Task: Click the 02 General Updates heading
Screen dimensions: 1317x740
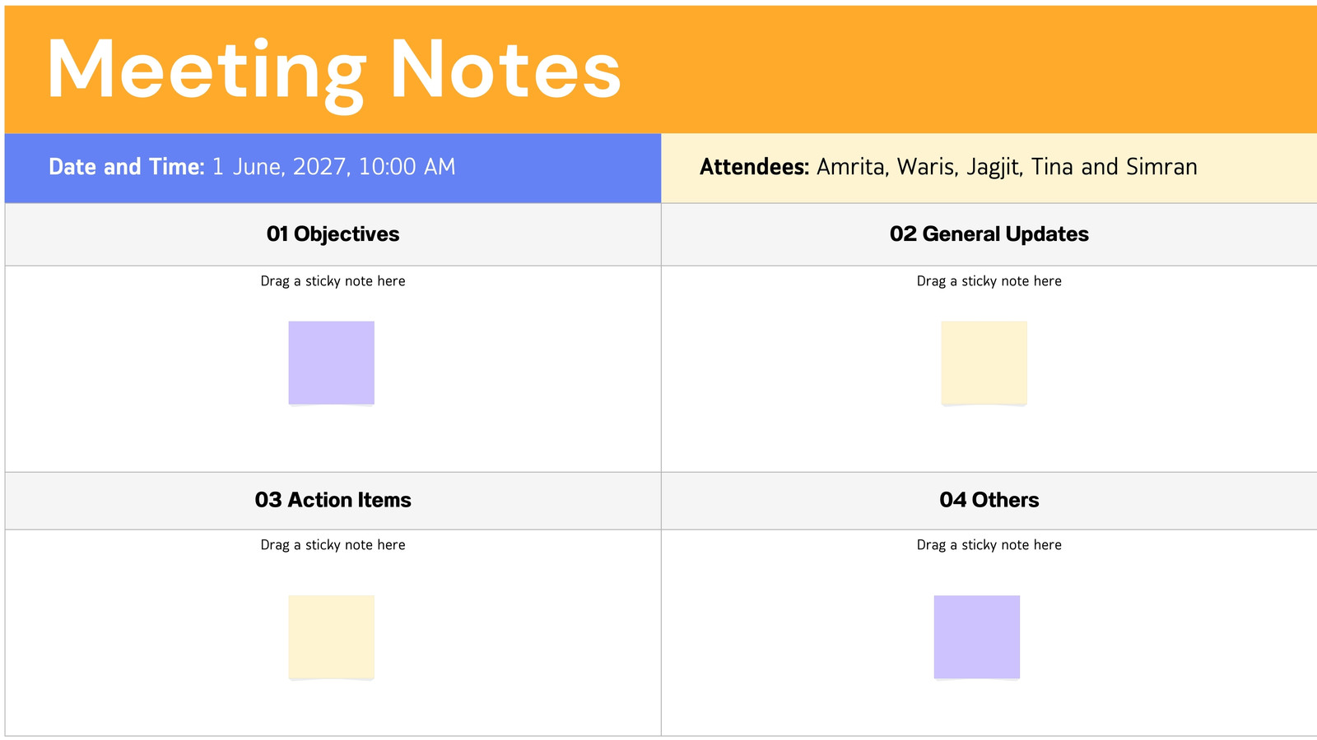Action: click(x=989, y=234)
